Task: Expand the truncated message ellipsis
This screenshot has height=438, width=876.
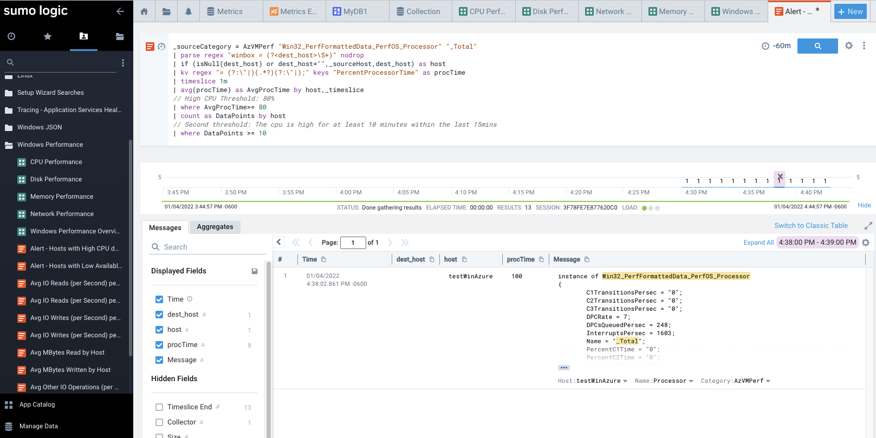Action: point(564,368)
